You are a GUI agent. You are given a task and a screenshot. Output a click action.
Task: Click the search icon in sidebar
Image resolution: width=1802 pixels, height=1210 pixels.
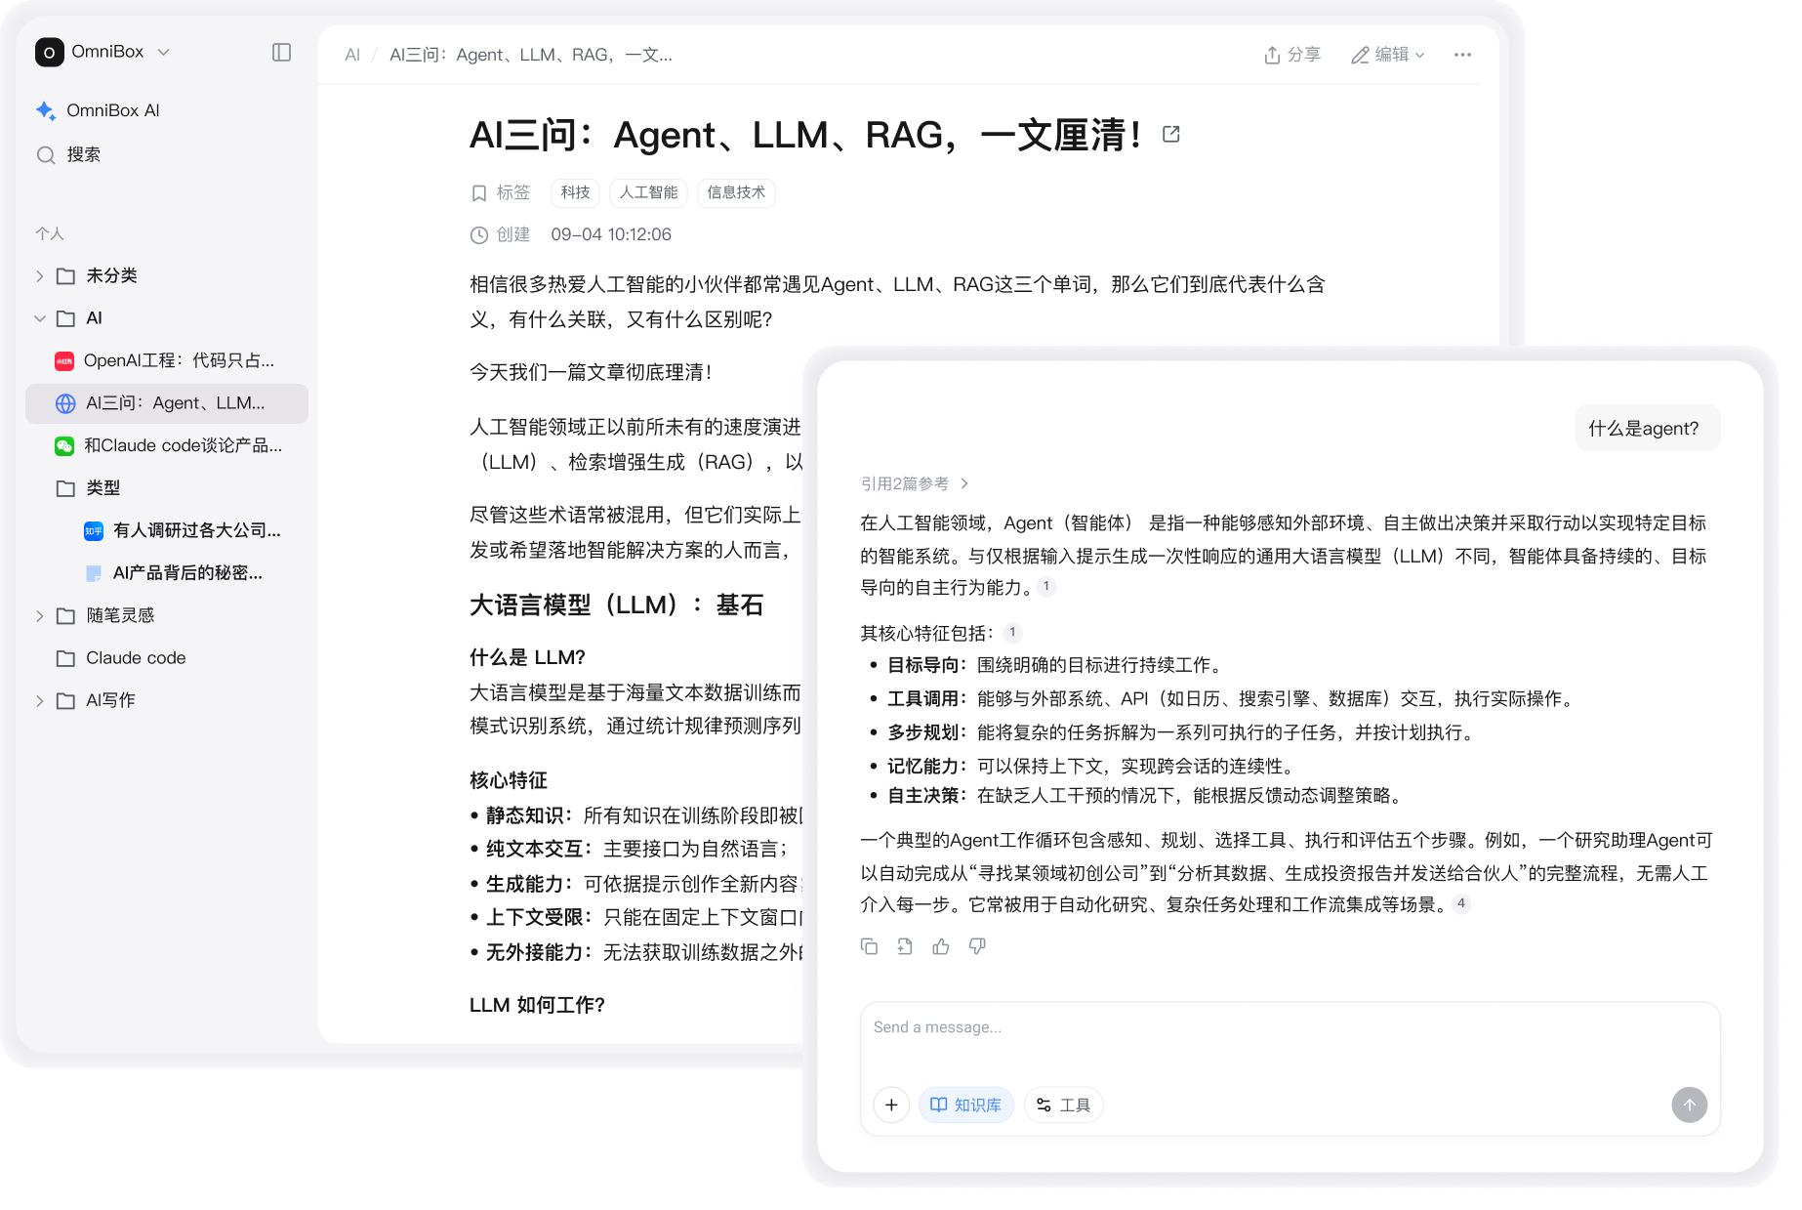[x=46, y=155]
